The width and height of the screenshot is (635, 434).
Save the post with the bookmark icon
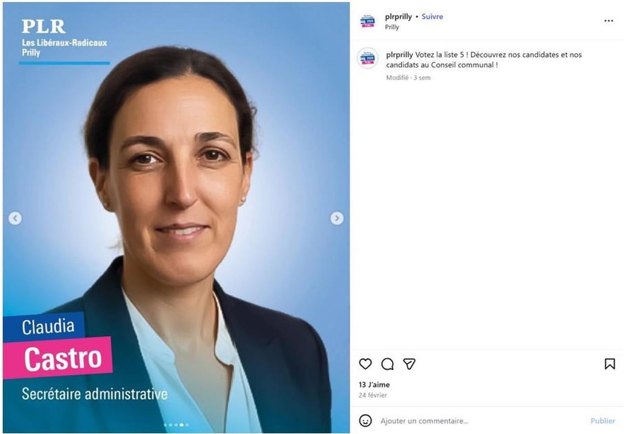point(610,364)
